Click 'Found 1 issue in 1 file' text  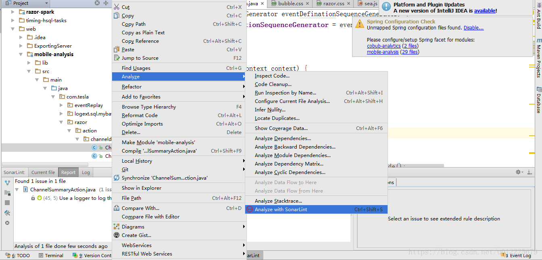point(40,181)
